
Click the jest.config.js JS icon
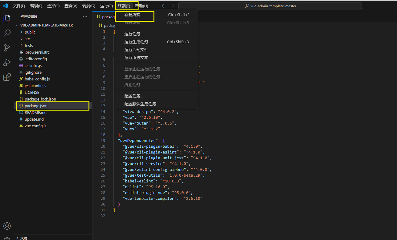point(21,86)
